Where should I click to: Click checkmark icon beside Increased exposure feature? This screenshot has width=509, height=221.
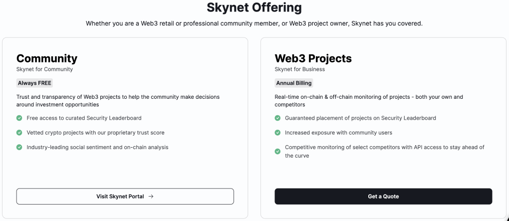[277, 133]
